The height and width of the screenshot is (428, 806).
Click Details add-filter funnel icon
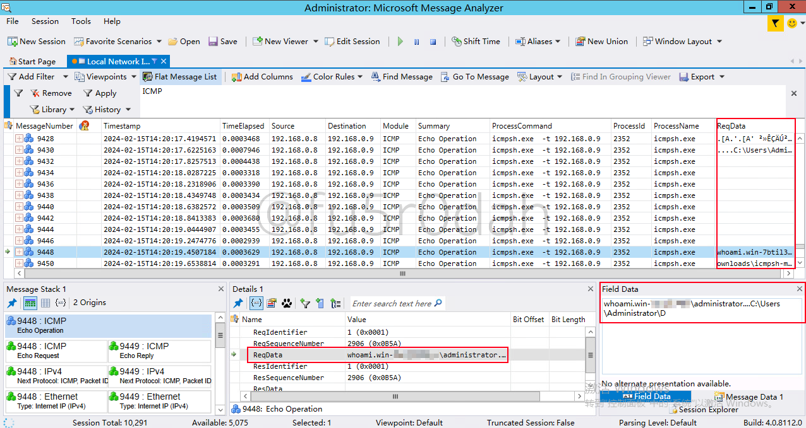[x=305, y=303]
